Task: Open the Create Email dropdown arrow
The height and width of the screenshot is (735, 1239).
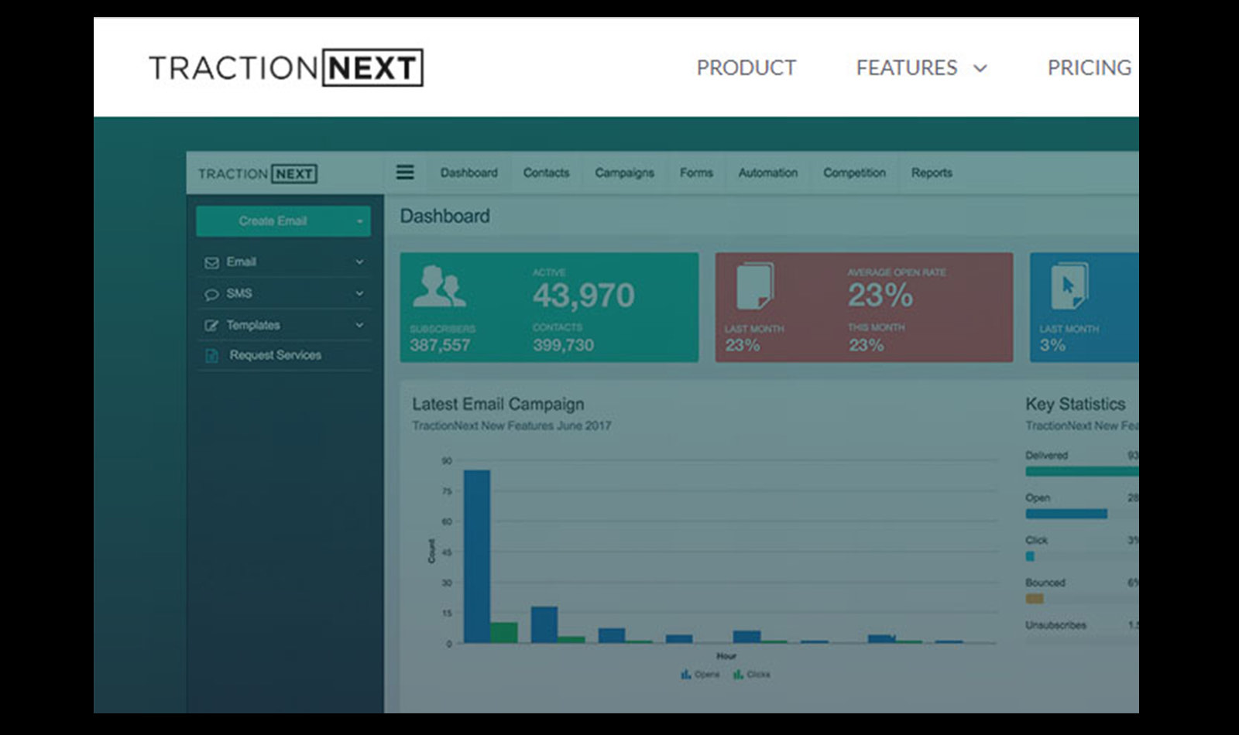Action: point(359,222)
